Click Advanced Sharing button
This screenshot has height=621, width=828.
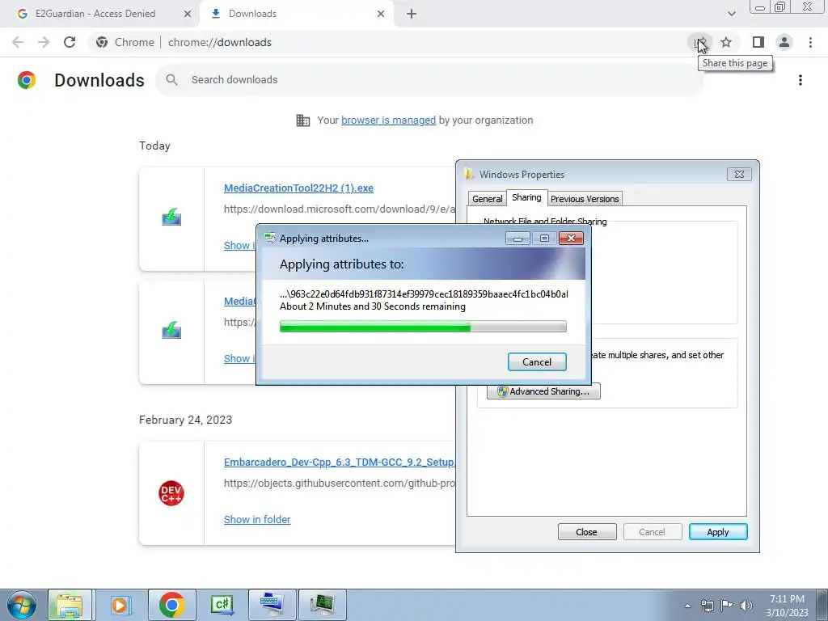coord(543,391)
